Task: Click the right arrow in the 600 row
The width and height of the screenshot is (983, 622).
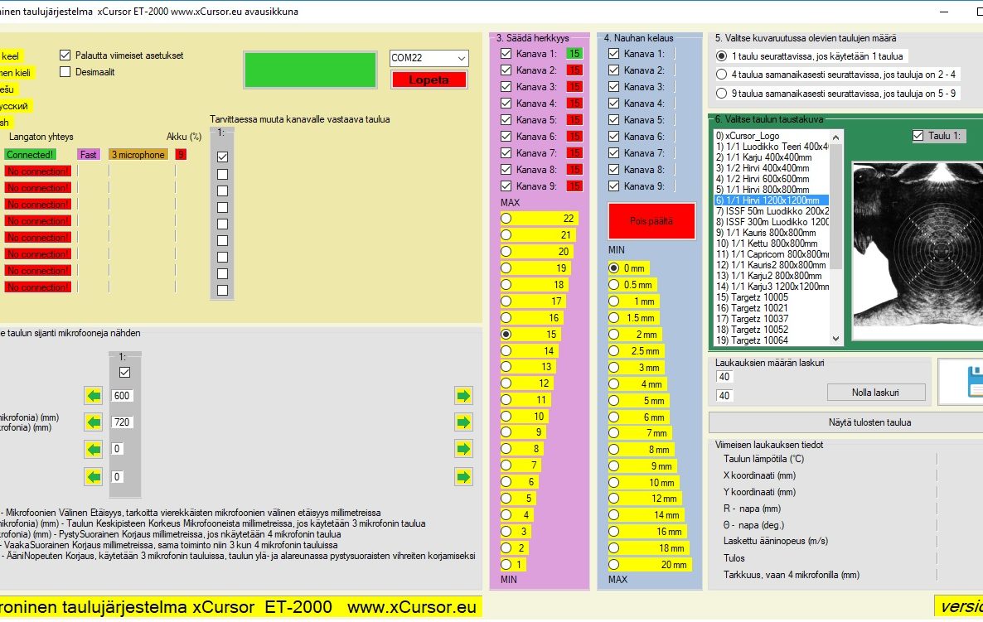Action: [x=463, y=396]
